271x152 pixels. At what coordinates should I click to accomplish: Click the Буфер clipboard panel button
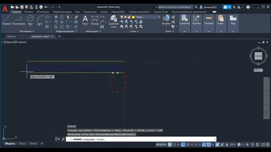click(x=221, y=20)
